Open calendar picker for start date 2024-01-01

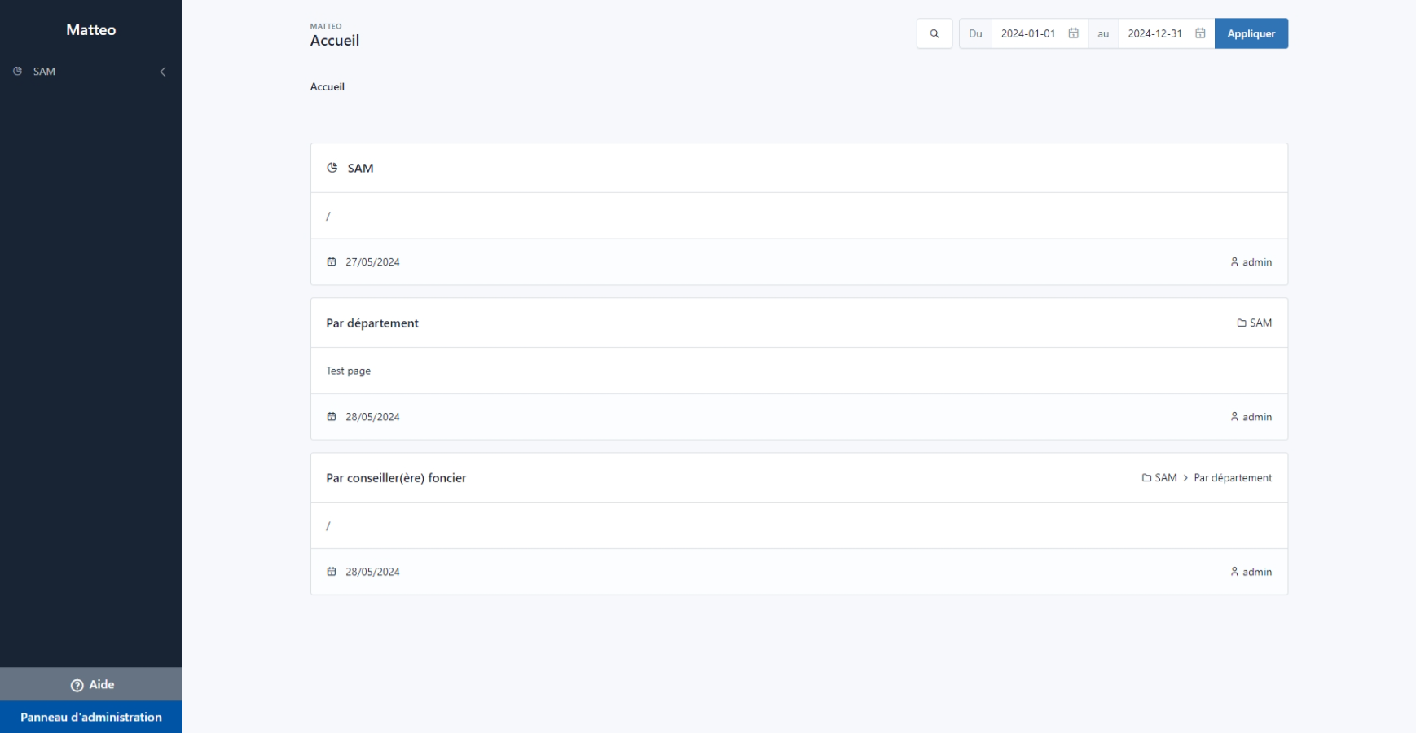click(x=1074, y=33)
